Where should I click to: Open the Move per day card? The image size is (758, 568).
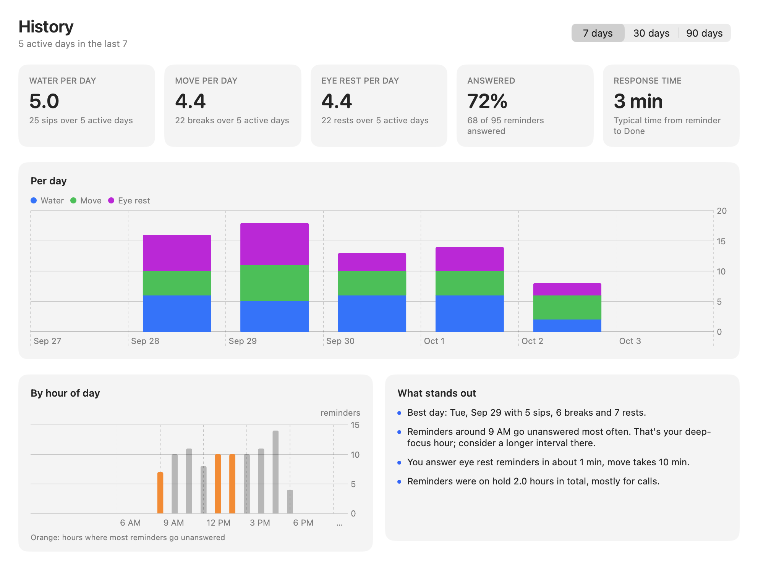[233, 105]
